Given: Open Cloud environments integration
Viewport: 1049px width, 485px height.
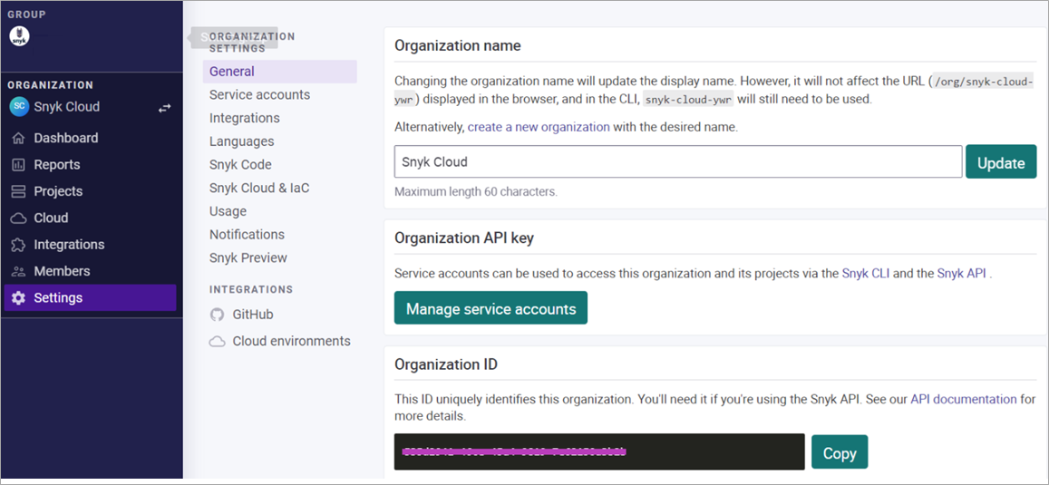Looking at the screenshot, I should tap(291, 342).
